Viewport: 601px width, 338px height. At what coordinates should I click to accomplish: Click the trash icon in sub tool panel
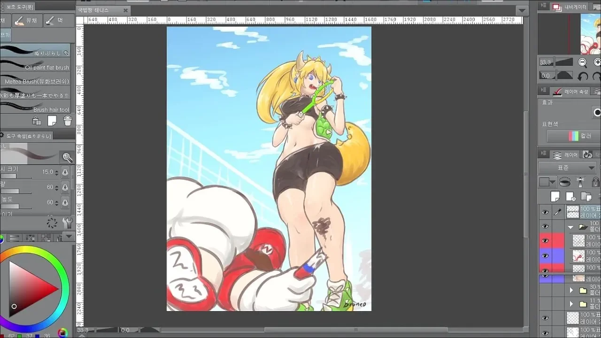click(x=68, y=121)
